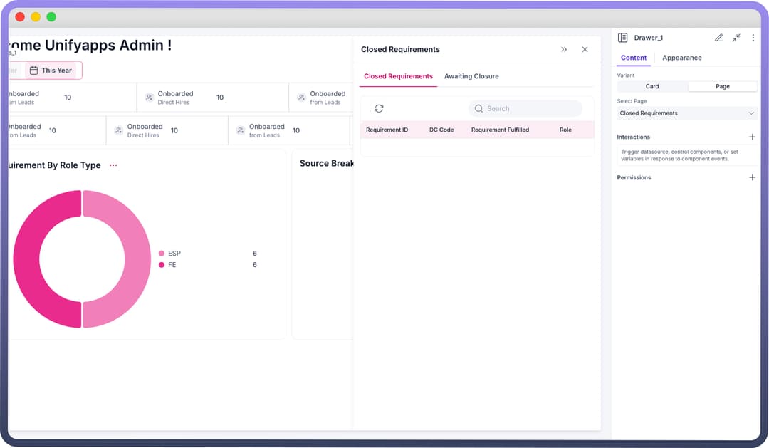The image size is (769, 448).
Task: Click the Search field in the drawer
Action: click(525, 108)
